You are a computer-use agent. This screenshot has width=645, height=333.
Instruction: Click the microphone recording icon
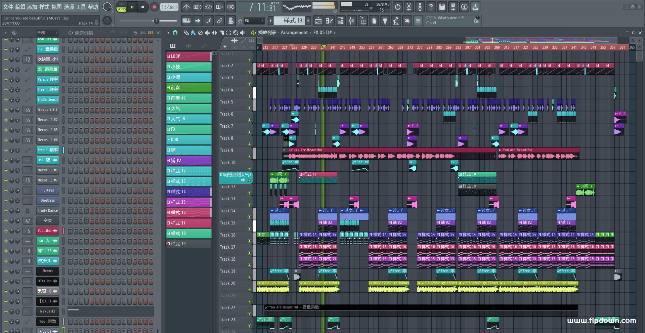point(420,7)
